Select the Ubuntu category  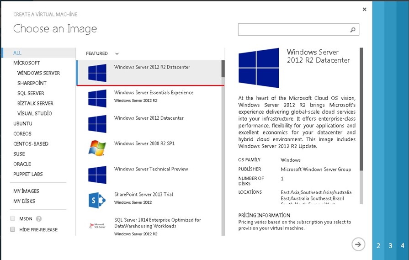(x=23, y=123)
